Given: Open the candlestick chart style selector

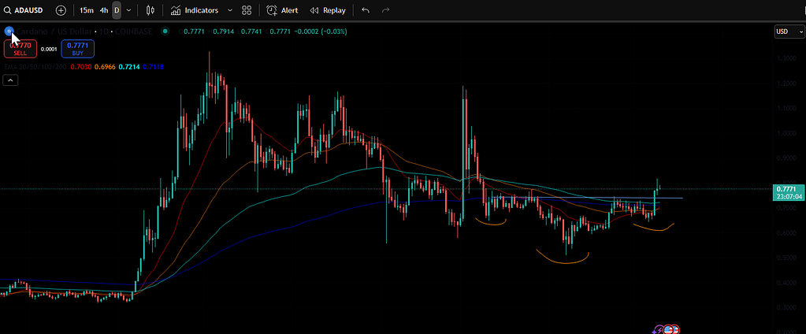Looking at the screenshot, I should 150,10.
